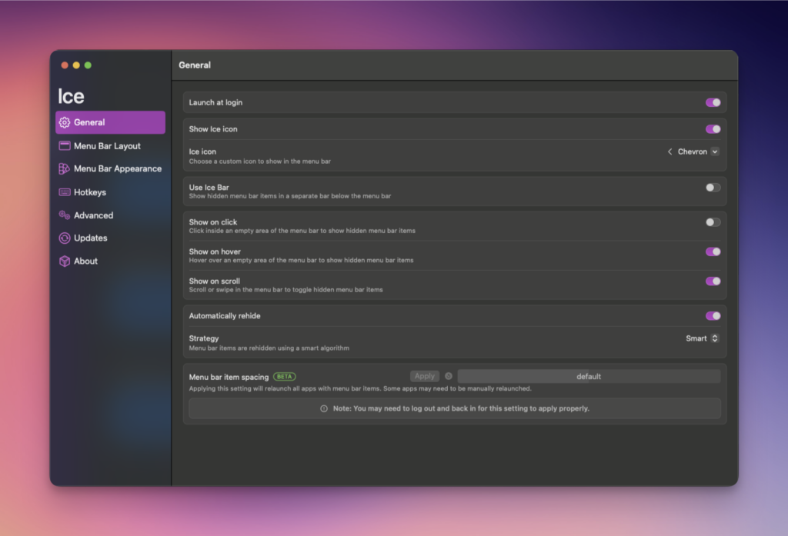Click the reset icon next to Apply
Viewport: 788px width, 536px height.
tap(449, 376)
